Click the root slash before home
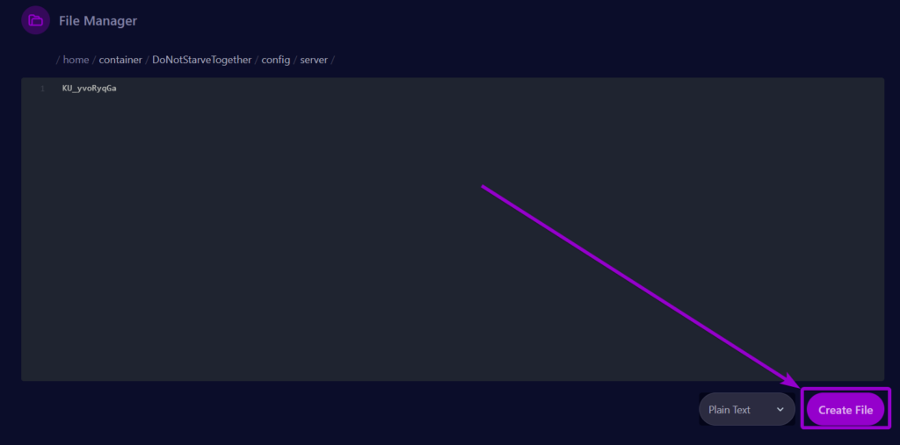Viewport: 900px width, 445px height. point(58,60)
